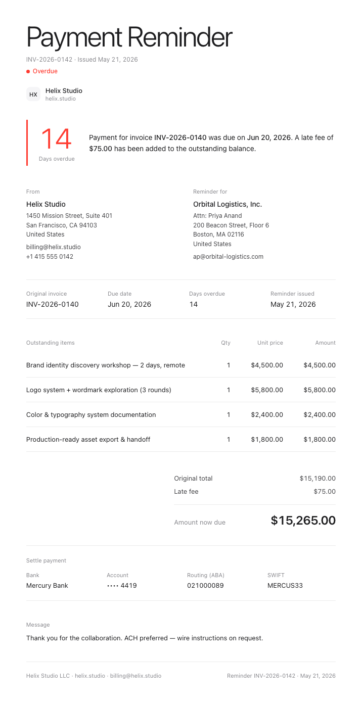
Task: Click the Logo system + wordmark exploration item
Action: pyautogui.click(x=99, y=390)
